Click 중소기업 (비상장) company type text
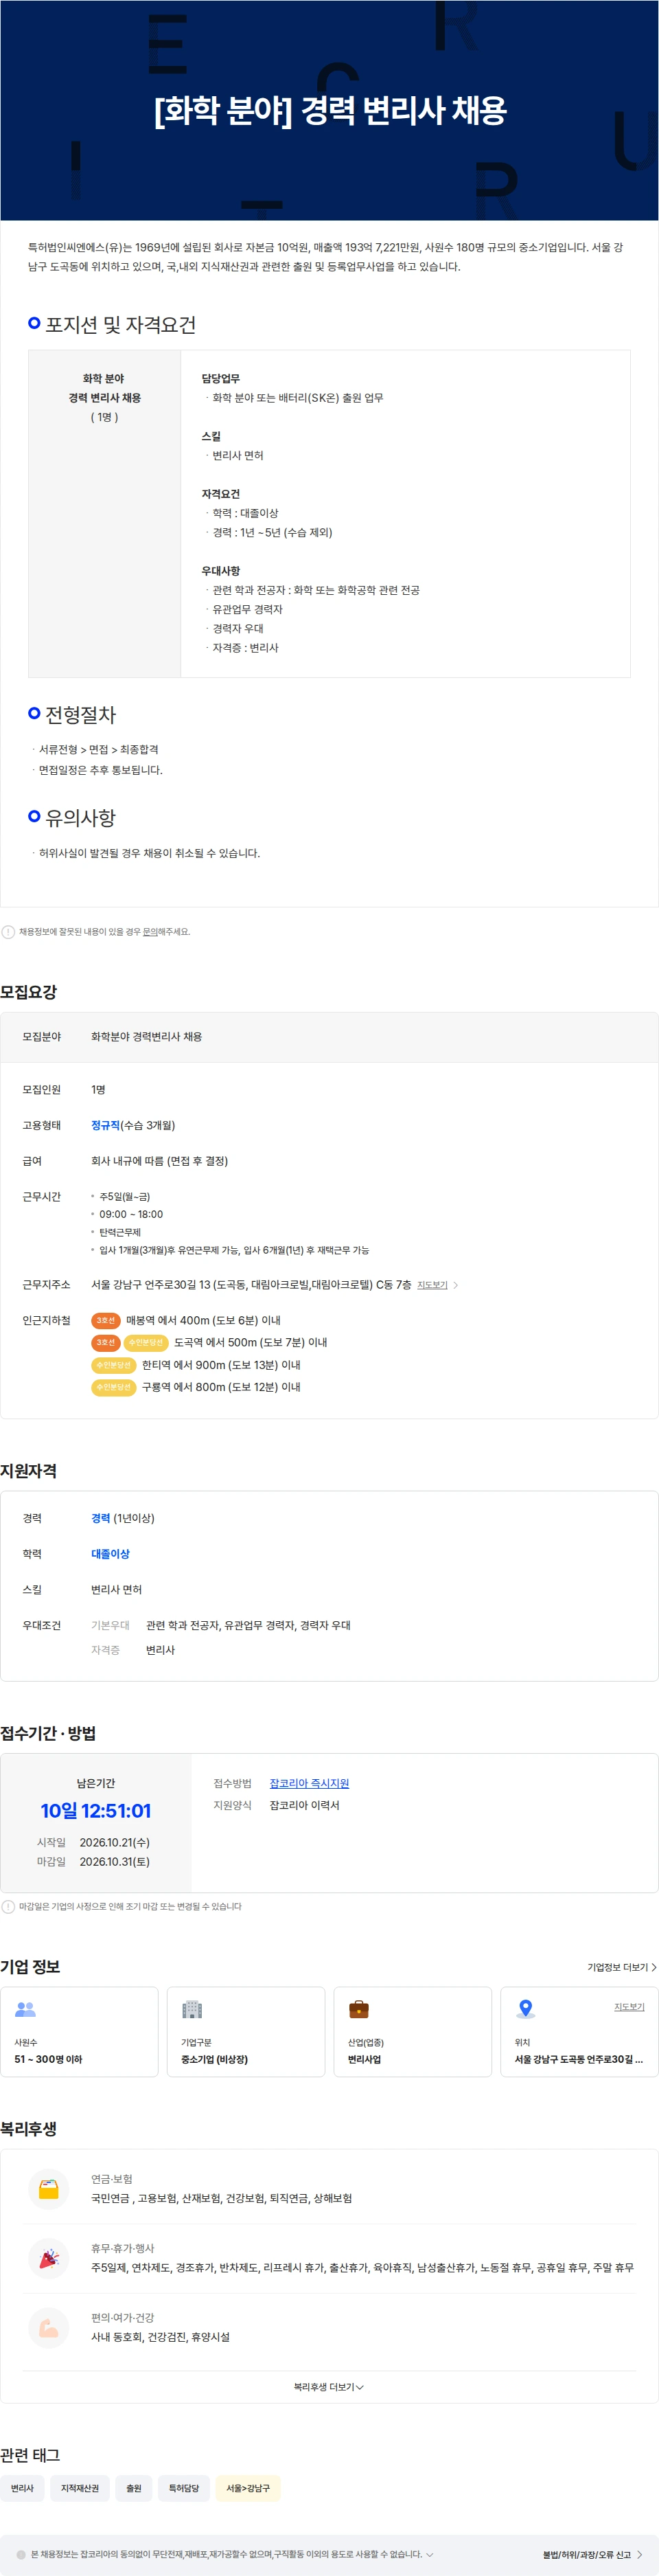This screenshot has width=659, height=2576. pyautogui.click(x=214, y=2059)
